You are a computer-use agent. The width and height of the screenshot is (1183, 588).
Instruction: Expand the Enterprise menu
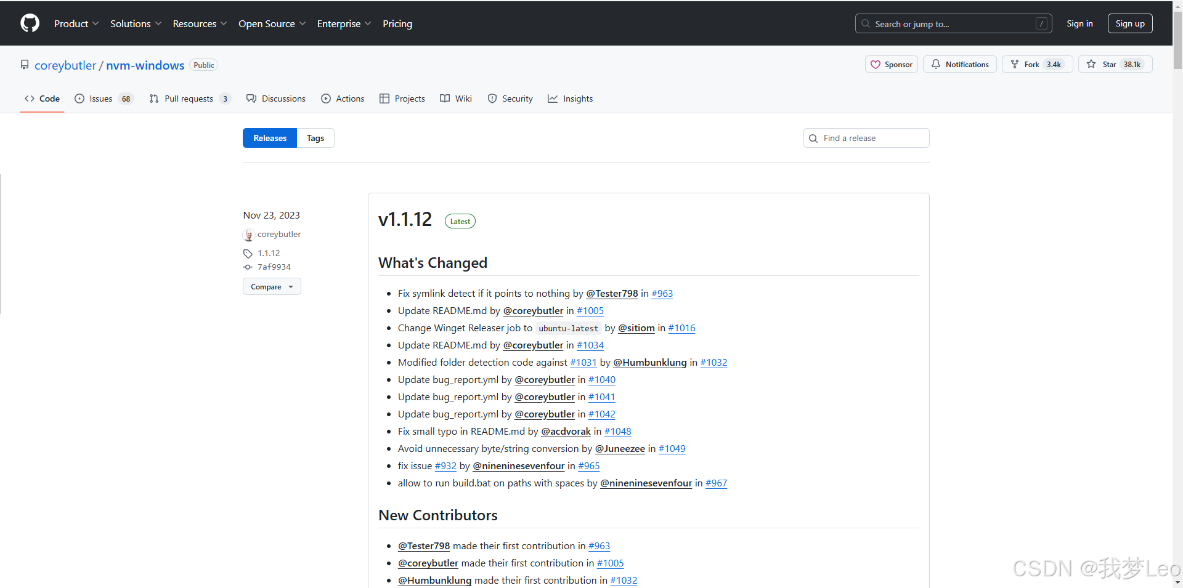click(344, 23)
